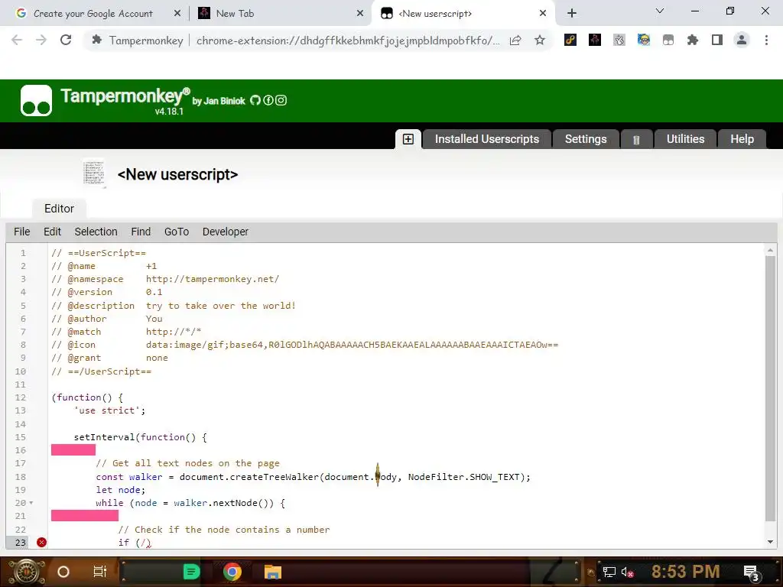
Task: Close the New userscript browser tab
Action: (x=543, y=14)
